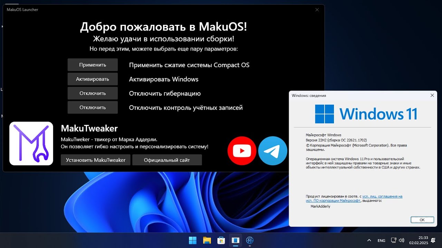442x248 pixels.
Task: Click the MarkAdderly licensee name
Action: coord(320,206)
